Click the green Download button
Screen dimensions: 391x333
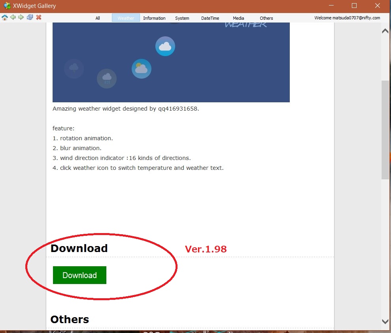point(79,275)
